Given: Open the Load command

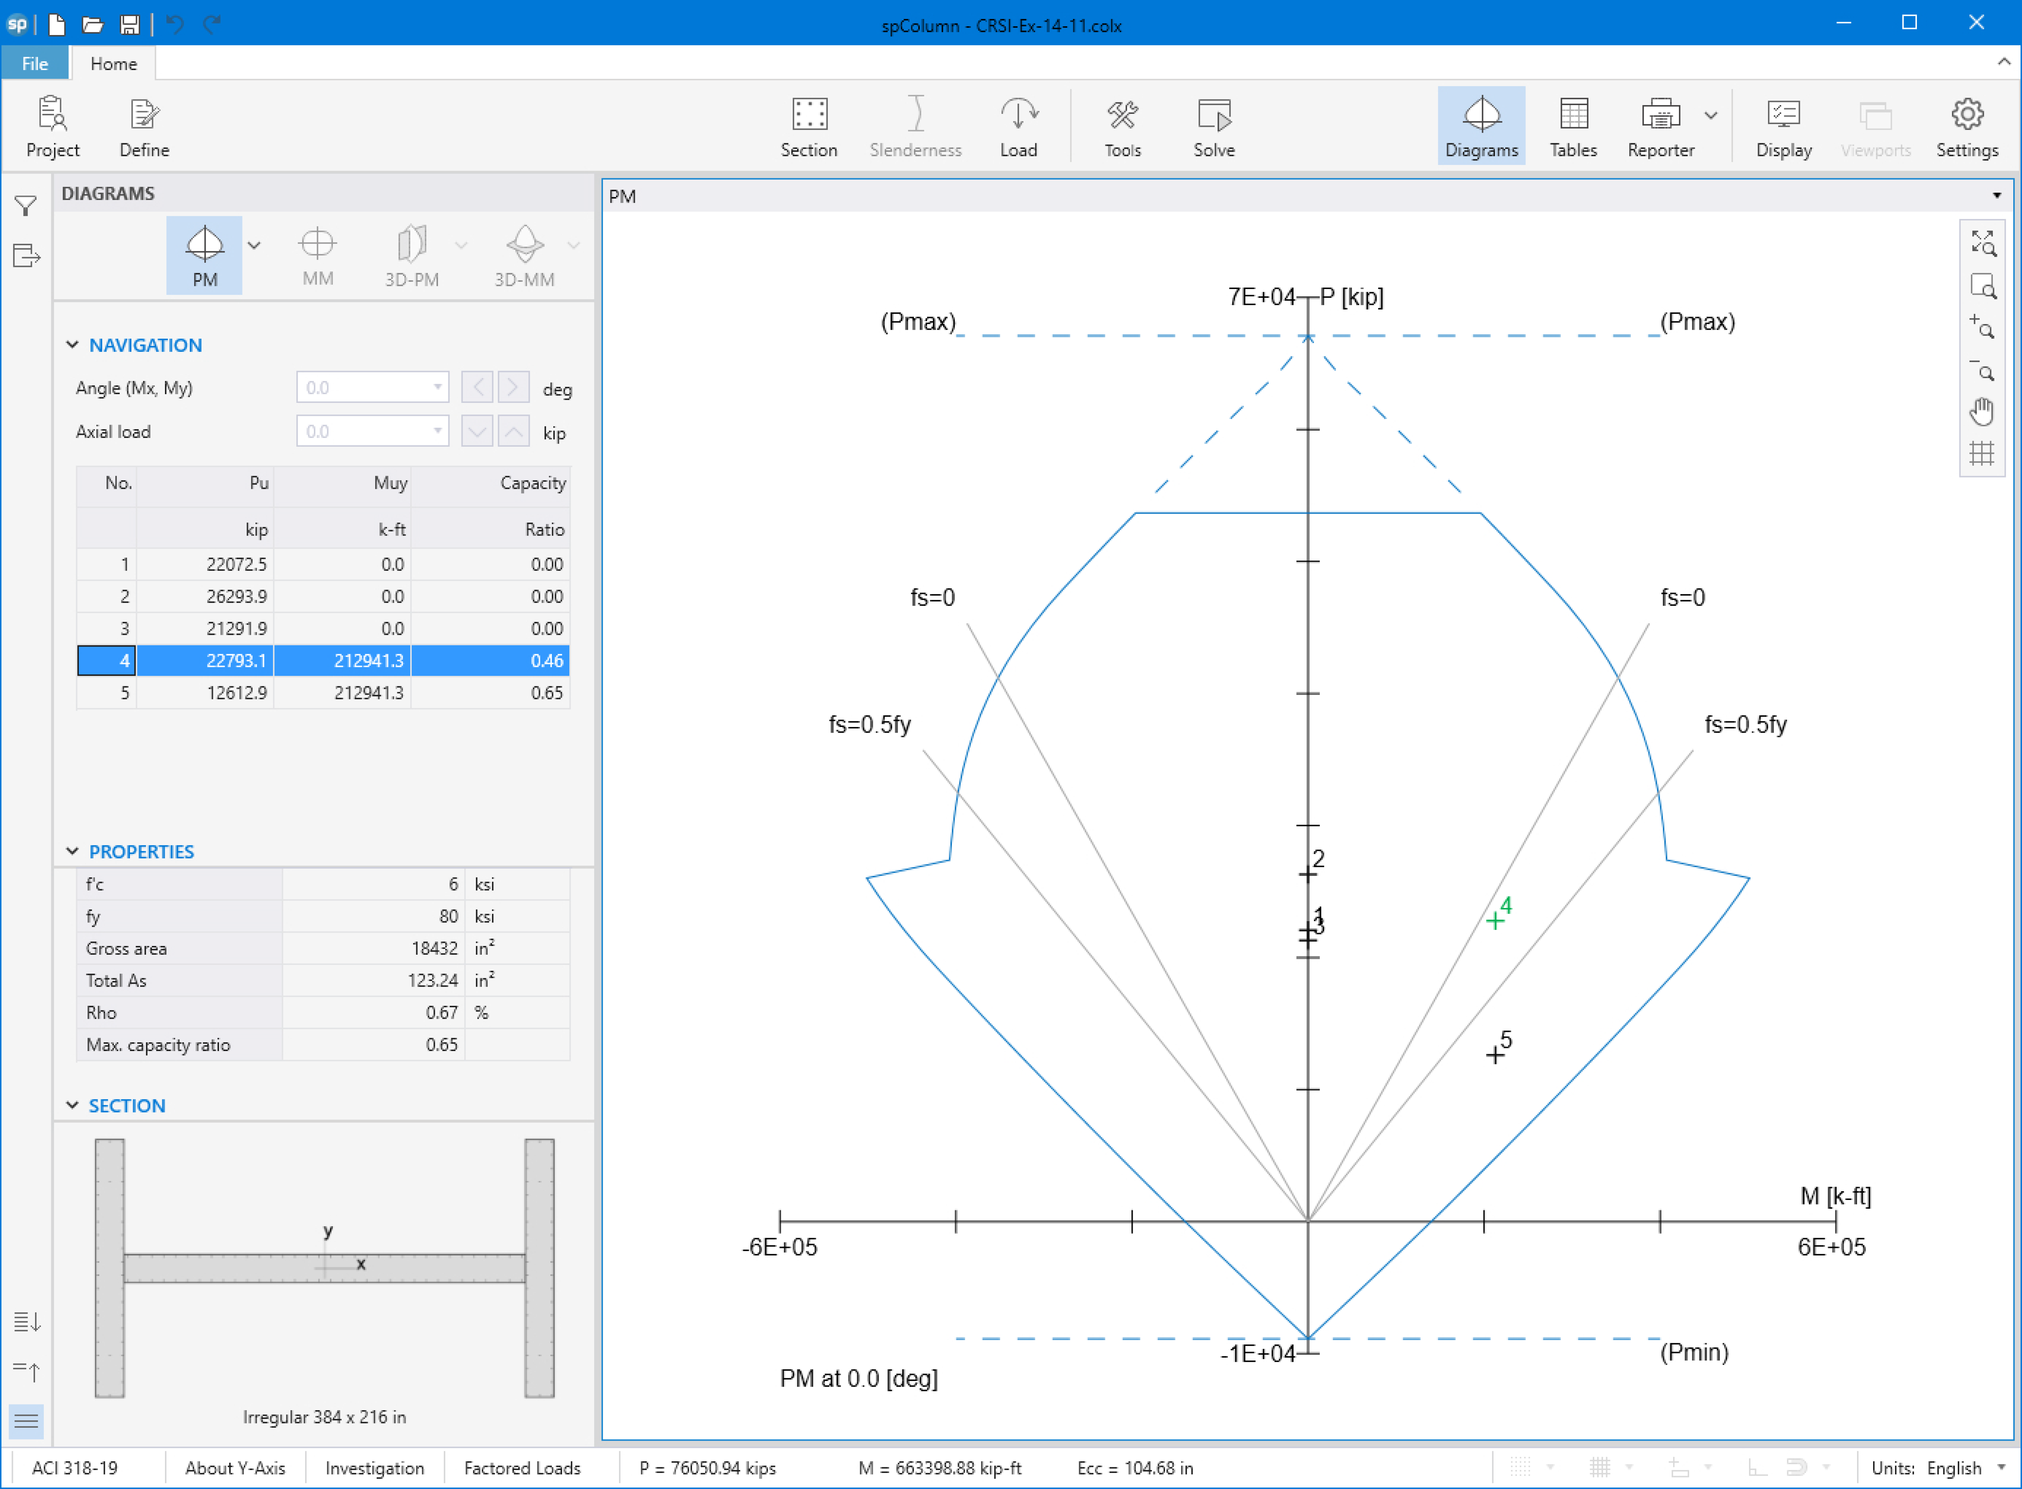Looking at the screenshot, I should 1019,126.
